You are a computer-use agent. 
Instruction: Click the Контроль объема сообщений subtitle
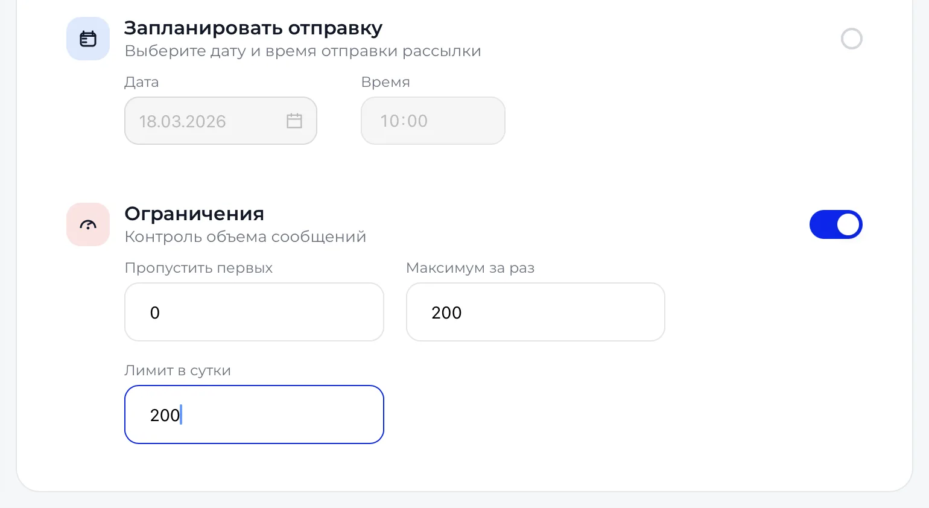click(x=246, y=237)
